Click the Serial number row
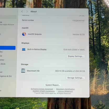Screen dimensions: 109x109 53,20
